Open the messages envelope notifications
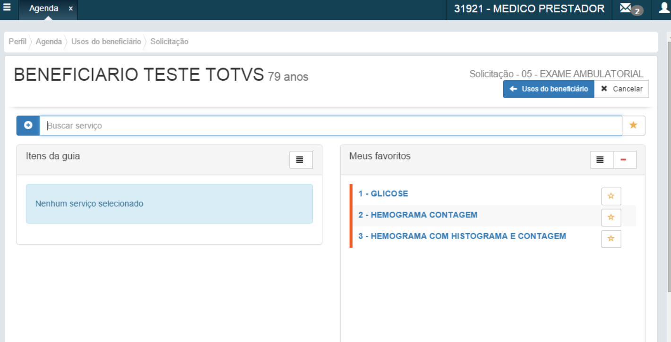This screenshot has width=671, height=342. tap(626, 8)
